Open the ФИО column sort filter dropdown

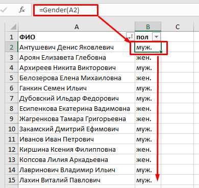tap(130, 37)
